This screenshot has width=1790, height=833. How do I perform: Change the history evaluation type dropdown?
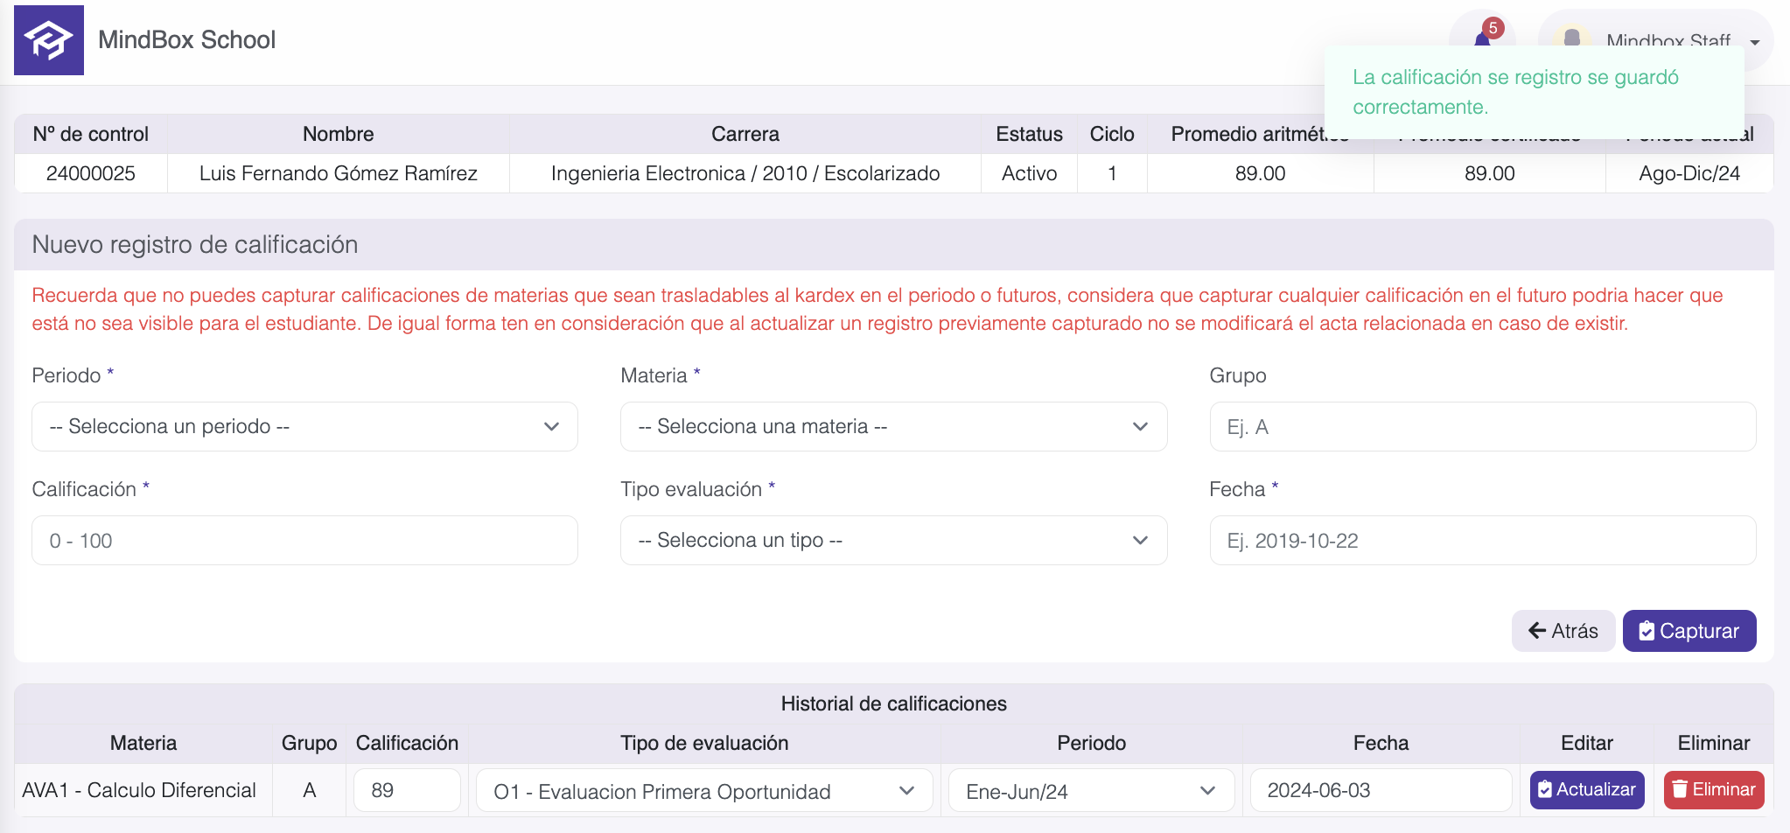[704, 791]
